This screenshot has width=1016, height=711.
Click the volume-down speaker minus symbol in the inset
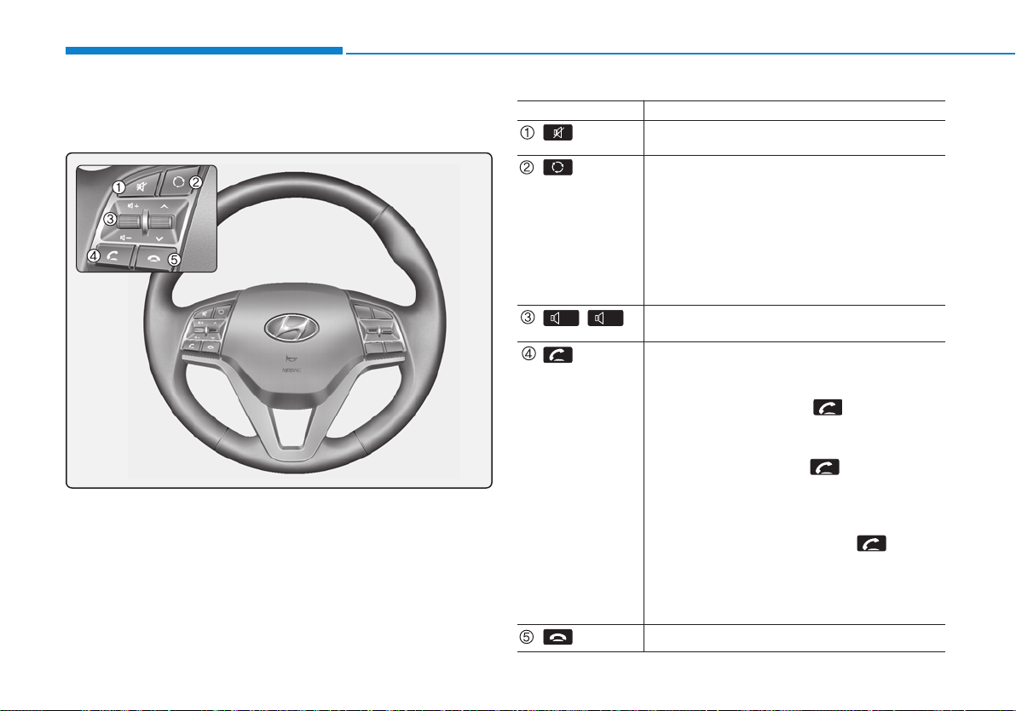point(125,238)
